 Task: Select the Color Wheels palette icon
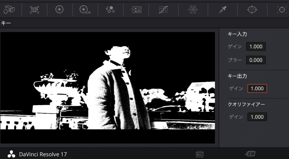click(59, 10)
